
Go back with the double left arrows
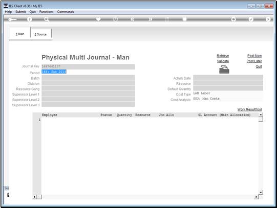(133, 19)
